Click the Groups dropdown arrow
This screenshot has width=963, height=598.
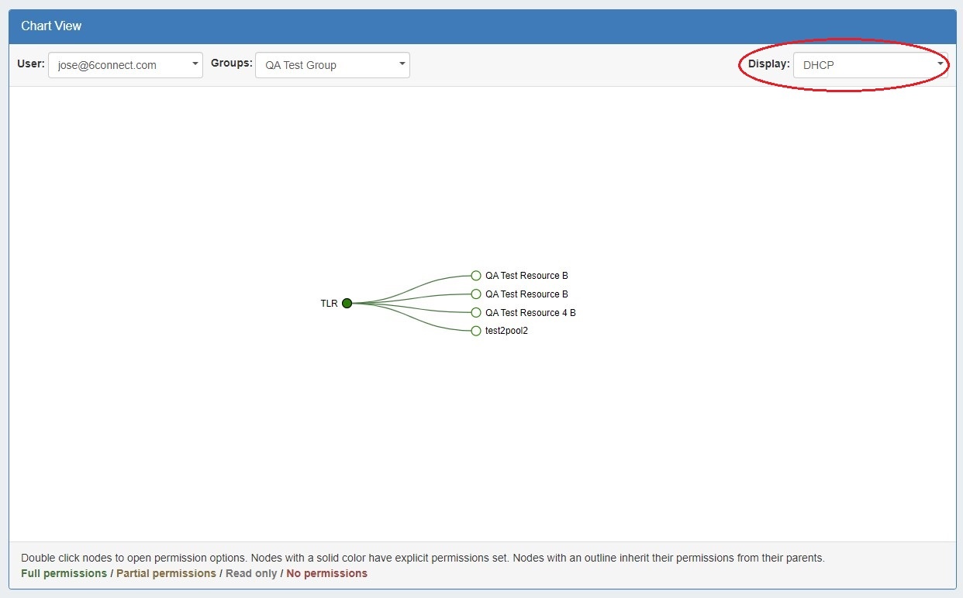pyautogui.click(x=402, y=65)
